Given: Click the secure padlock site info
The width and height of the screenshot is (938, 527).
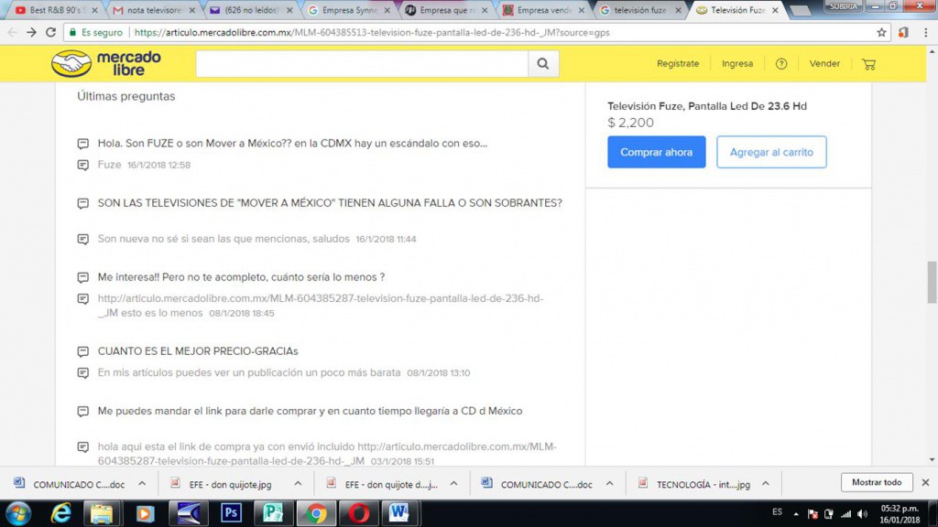Looking at the screenshot, I should 73,32.
